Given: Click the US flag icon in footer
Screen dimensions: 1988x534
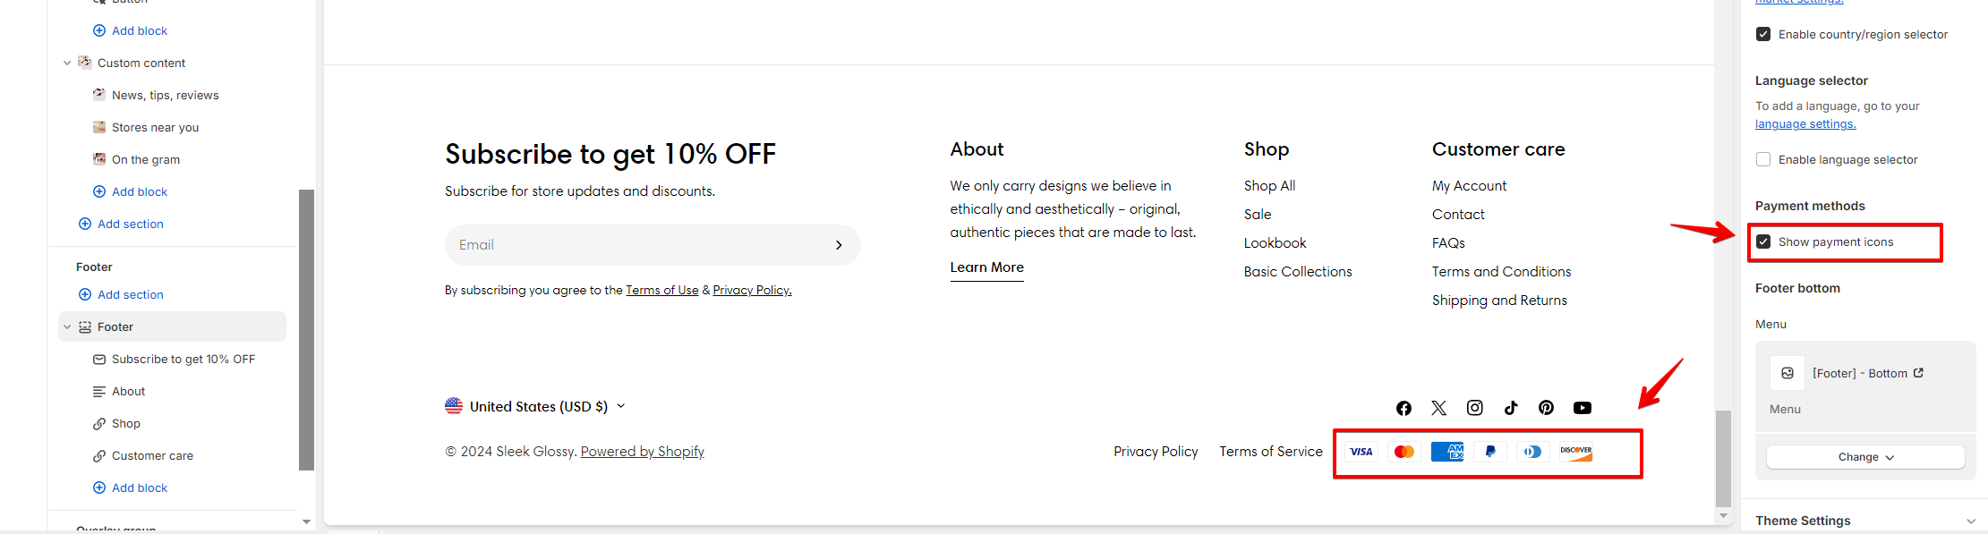Looking at the screenshot, I should 454,406.
